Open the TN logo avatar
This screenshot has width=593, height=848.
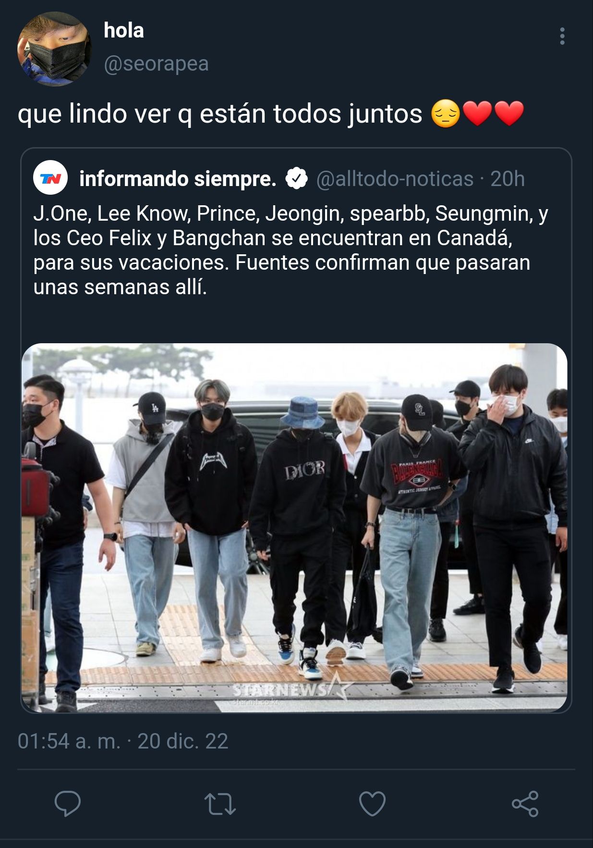pyautogui.click(x=50, y=178)
